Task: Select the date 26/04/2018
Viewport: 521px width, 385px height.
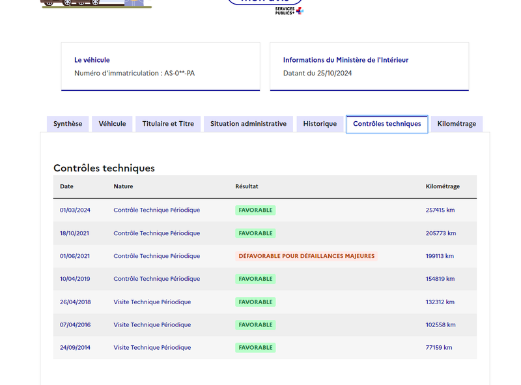Action: coord(75,302)
